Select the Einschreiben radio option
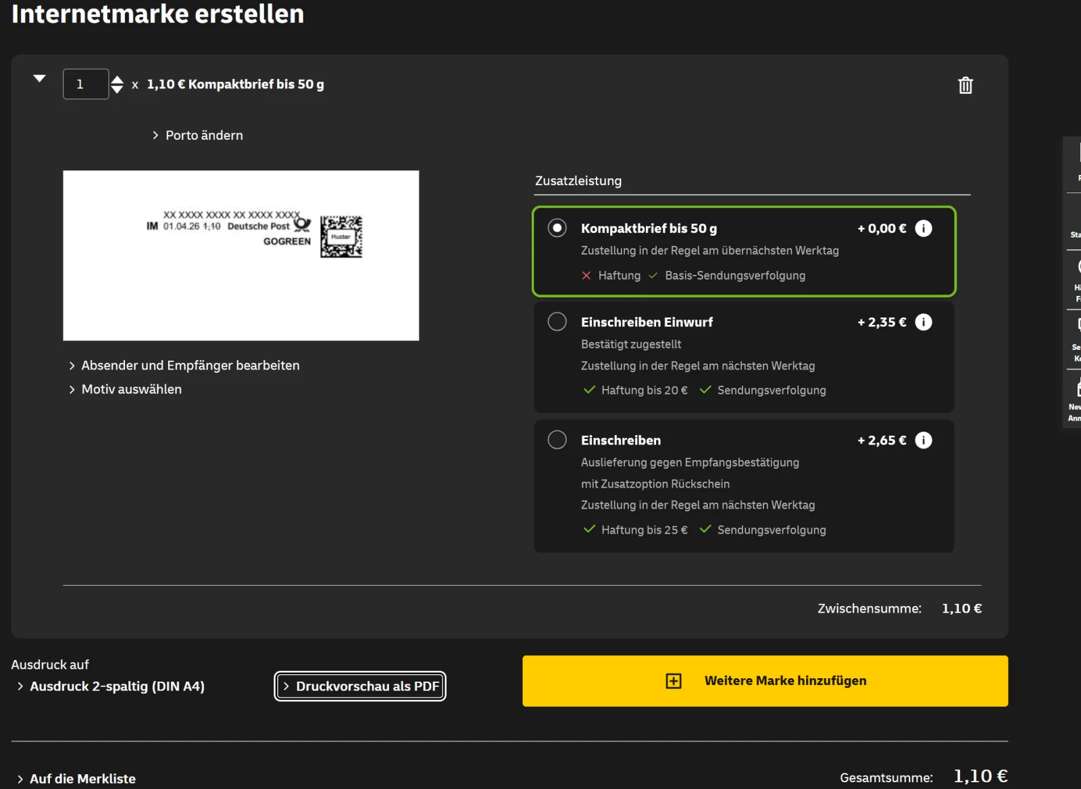The height and width of the screenshot is (789, 1081). [557, 440]
